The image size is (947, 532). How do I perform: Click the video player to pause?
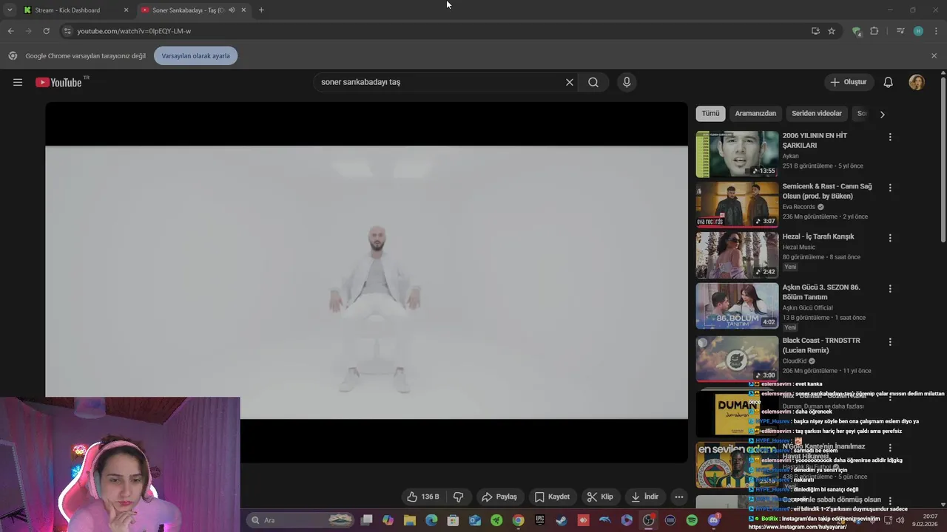click(x=366, y=282)
